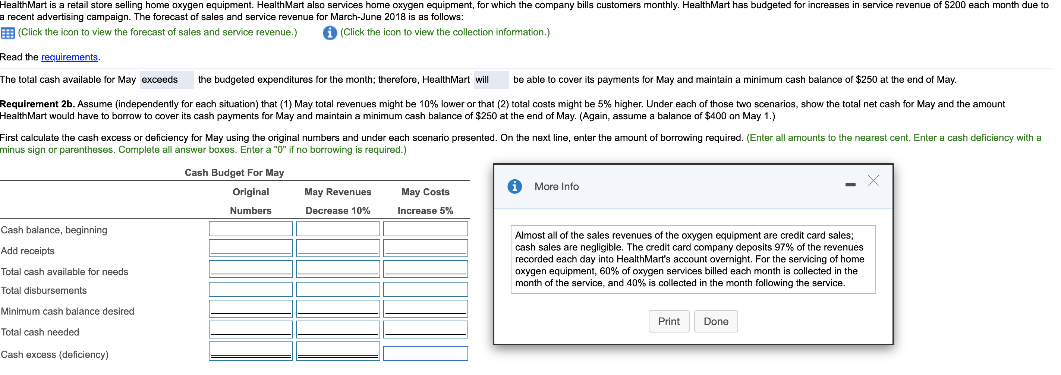The width and height of the screenshot is (1061, 375).
Task: Select Cash excess Revenues Decrease 10% field
Action: (338, 352)
